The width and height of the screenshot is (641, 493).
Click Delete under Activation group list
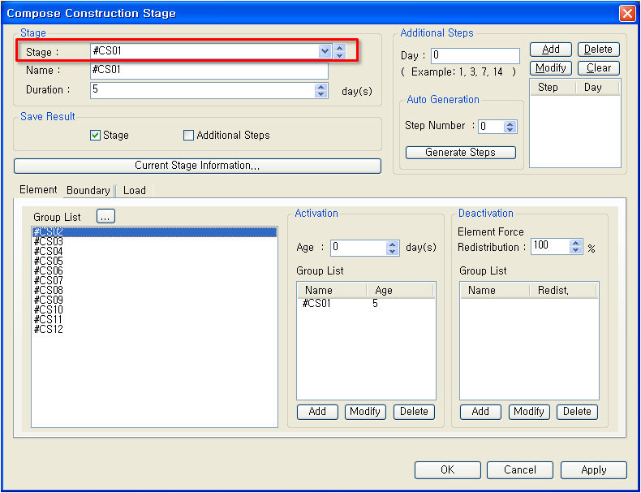point(414,412)
